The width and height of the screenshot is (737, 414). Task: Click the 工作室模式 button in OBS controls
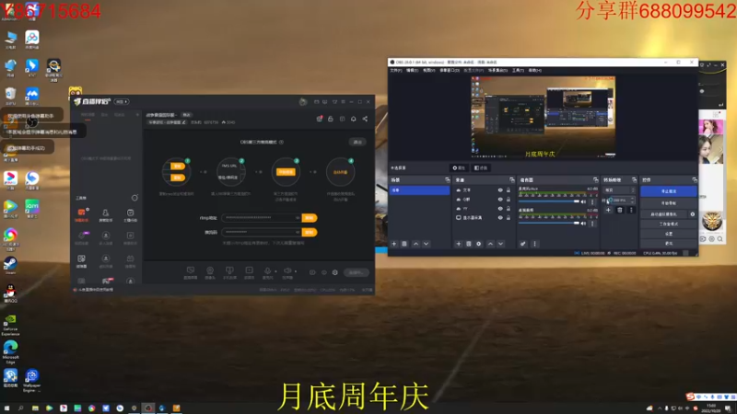tap(669, 224)
